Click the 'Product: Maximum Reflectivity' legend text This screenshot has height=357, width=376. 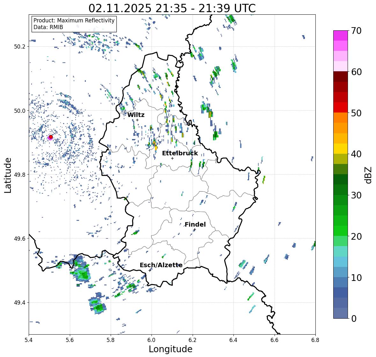(74, 20)
